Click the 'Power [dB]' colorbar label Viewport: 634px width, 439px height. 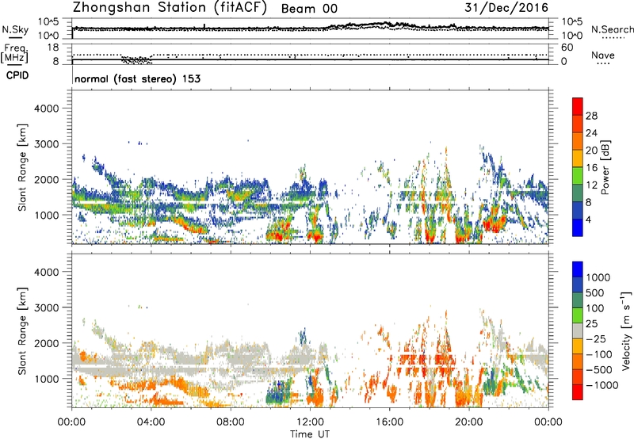(605, 167)
